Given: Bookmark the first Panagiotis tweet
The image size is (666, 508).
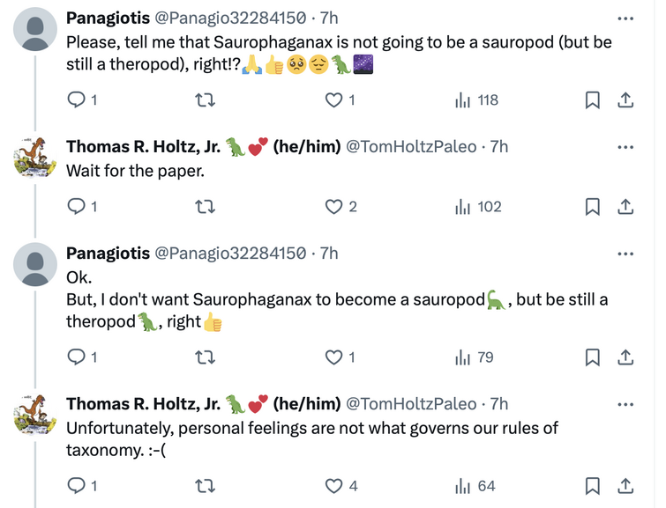Looking at the screenshot, I should 593,100.
